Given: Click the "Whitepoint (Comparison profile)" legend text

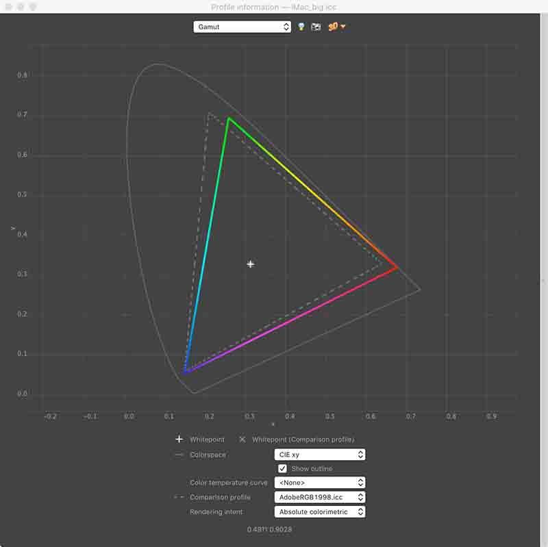Looking at the screenshot, I should (x=303, y=440).
